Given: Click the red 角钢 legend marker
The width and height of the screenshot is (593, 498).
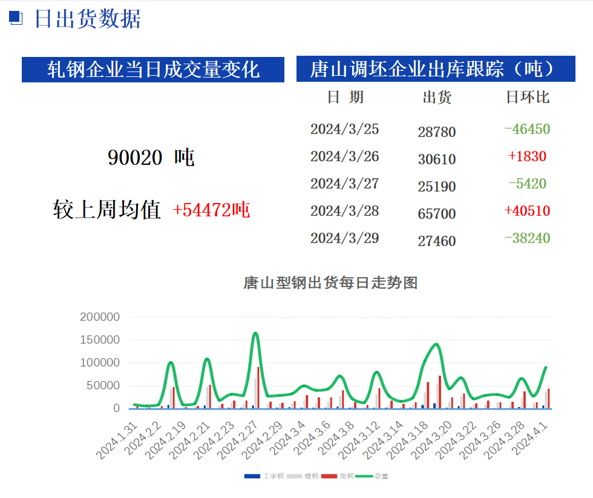Looking at the screenshot, I should pyautogui.click(x=329, y=476).
